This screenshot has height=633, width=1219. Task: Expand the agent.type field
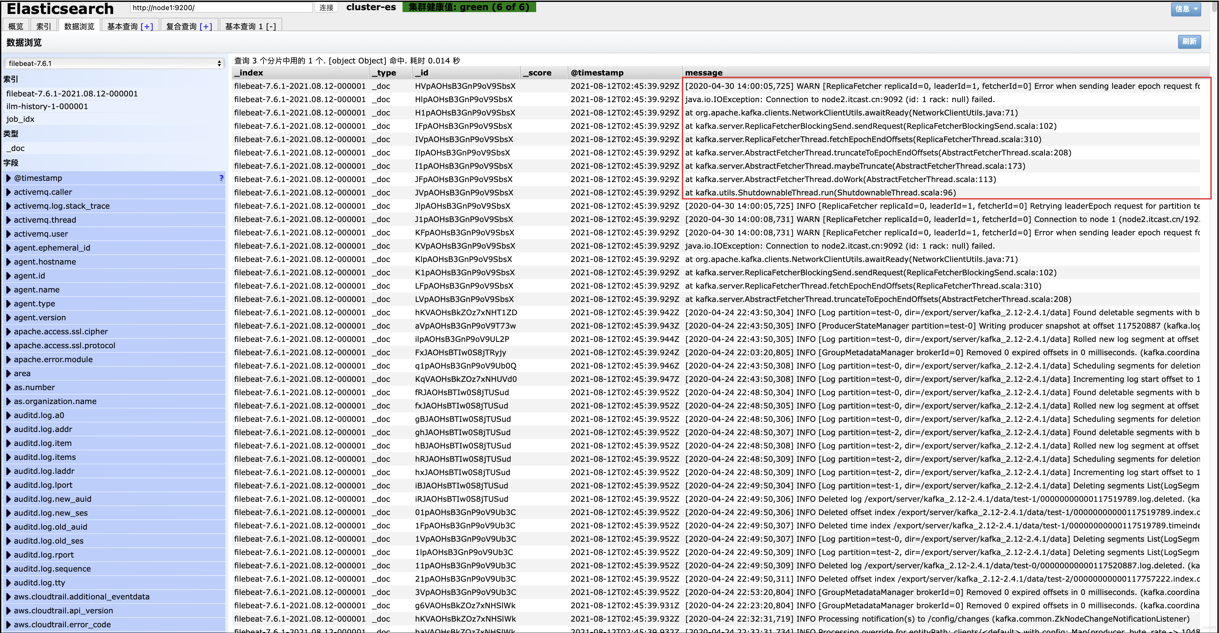114,303
